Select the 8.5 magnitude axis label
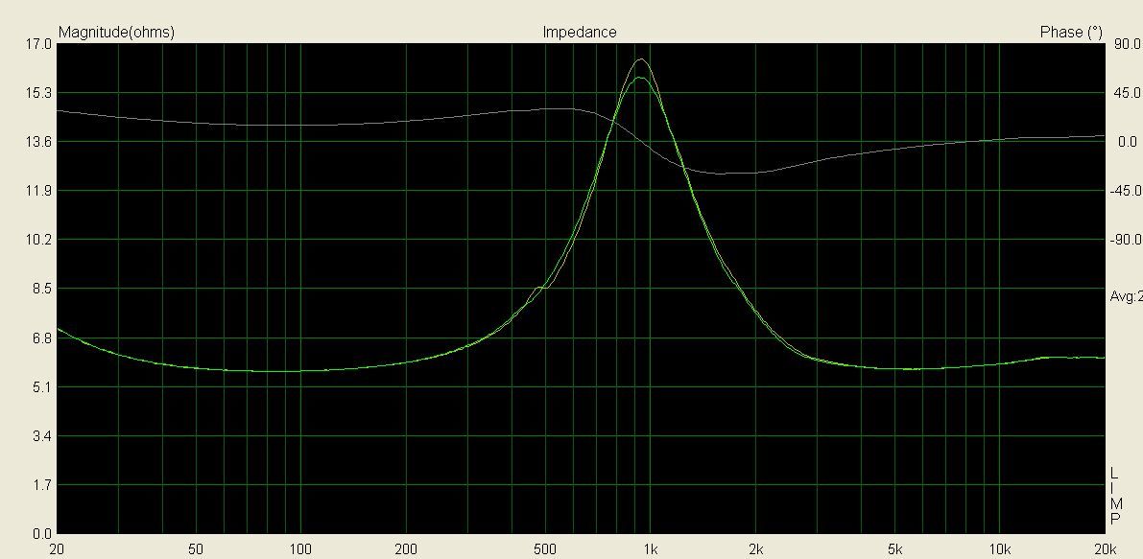1143x559 pixels. coord(42,289)
